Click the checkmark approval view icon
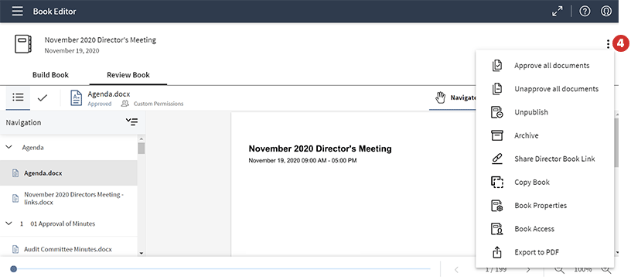This screenshot has width=631, height=280. [x=43, y=97]
